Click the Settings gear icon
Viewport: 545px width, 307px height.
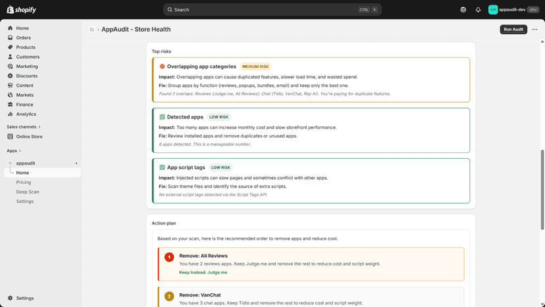(10, 298)
